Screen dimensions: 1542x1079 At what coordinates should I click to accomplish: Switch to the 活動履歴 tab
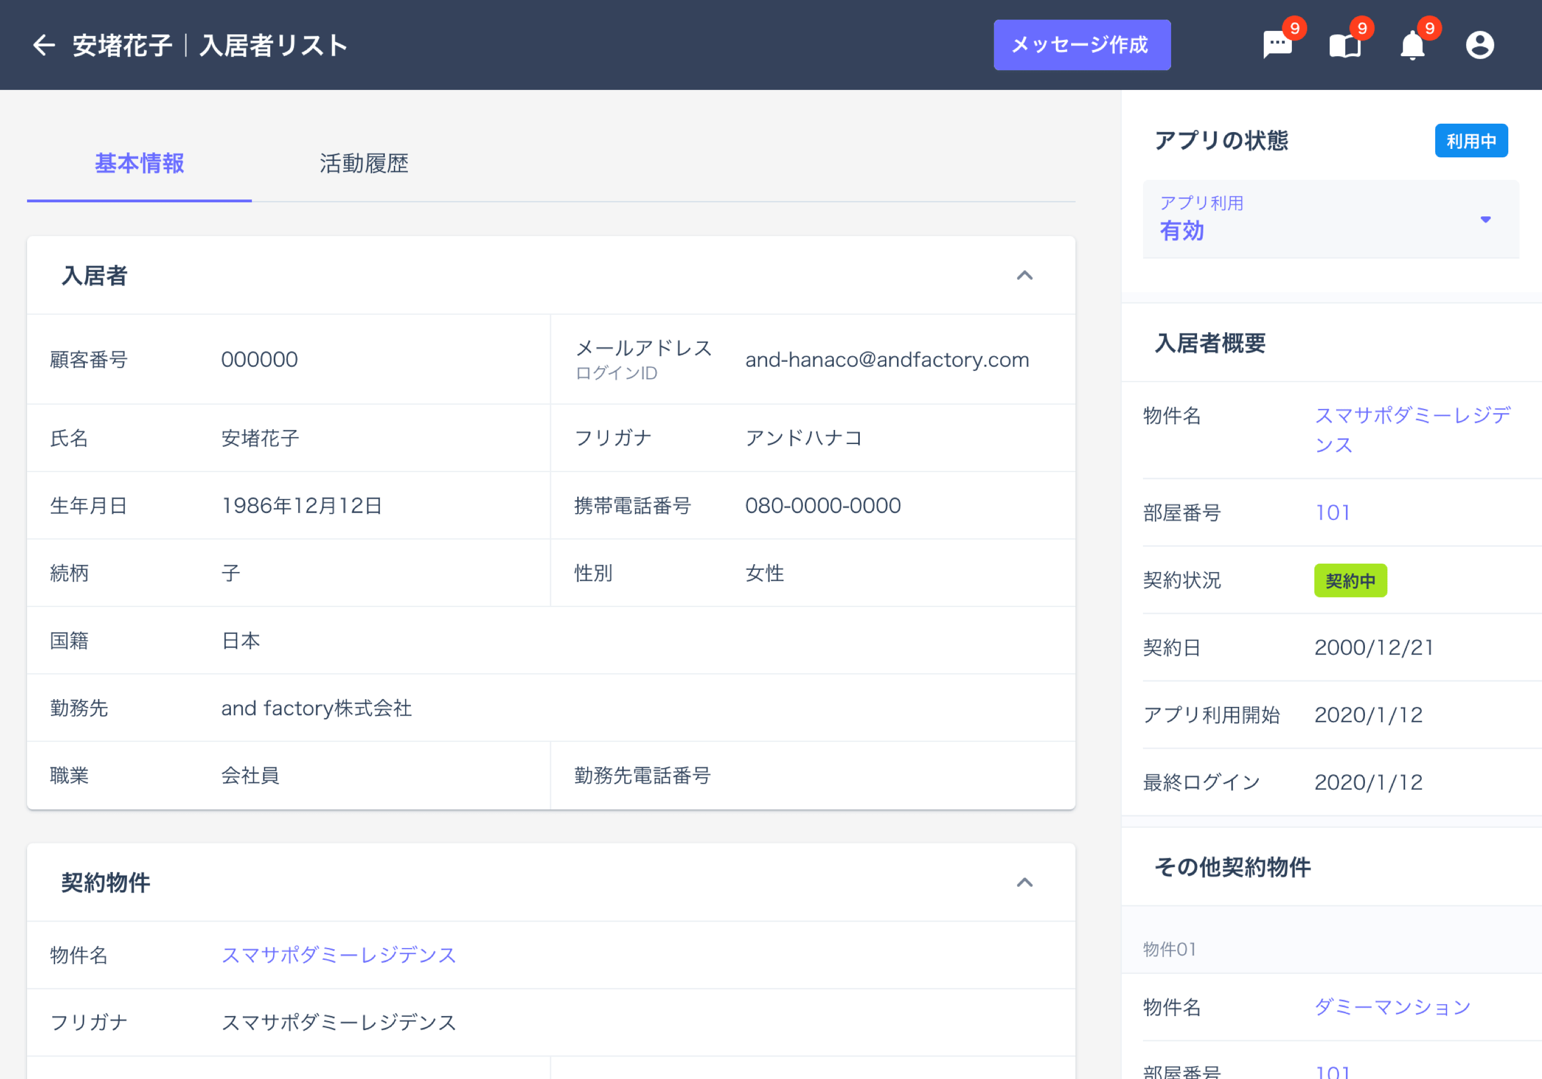(364, 163)
